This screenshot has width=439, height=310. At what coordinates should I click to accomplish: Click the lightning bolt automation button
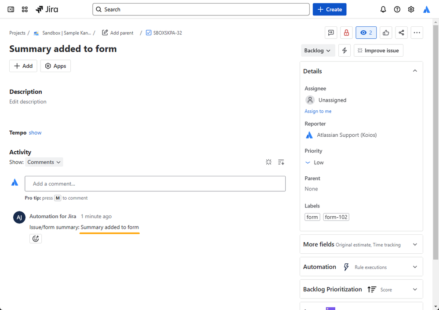click(x=345, y=51)
